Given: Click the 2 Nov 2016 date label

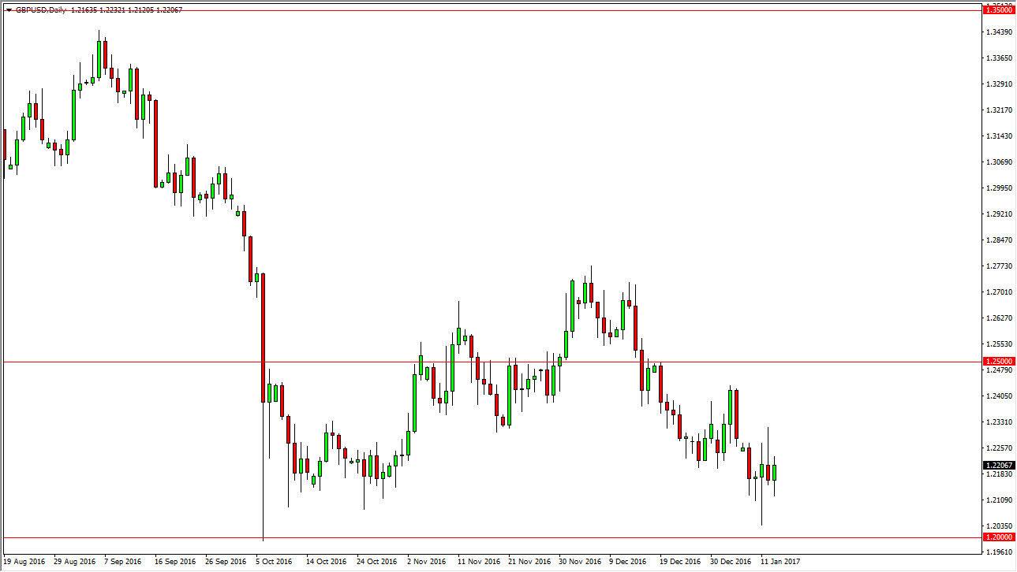Looking at the screenshot, I should coord(427,563).
